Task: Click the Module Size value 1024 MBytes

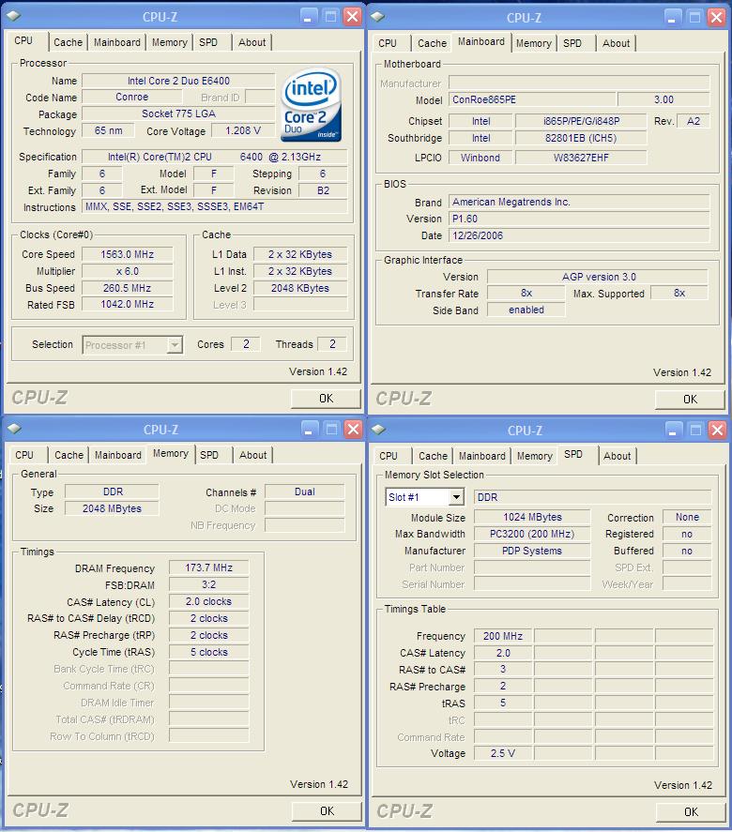Action: tap(532, 517)
